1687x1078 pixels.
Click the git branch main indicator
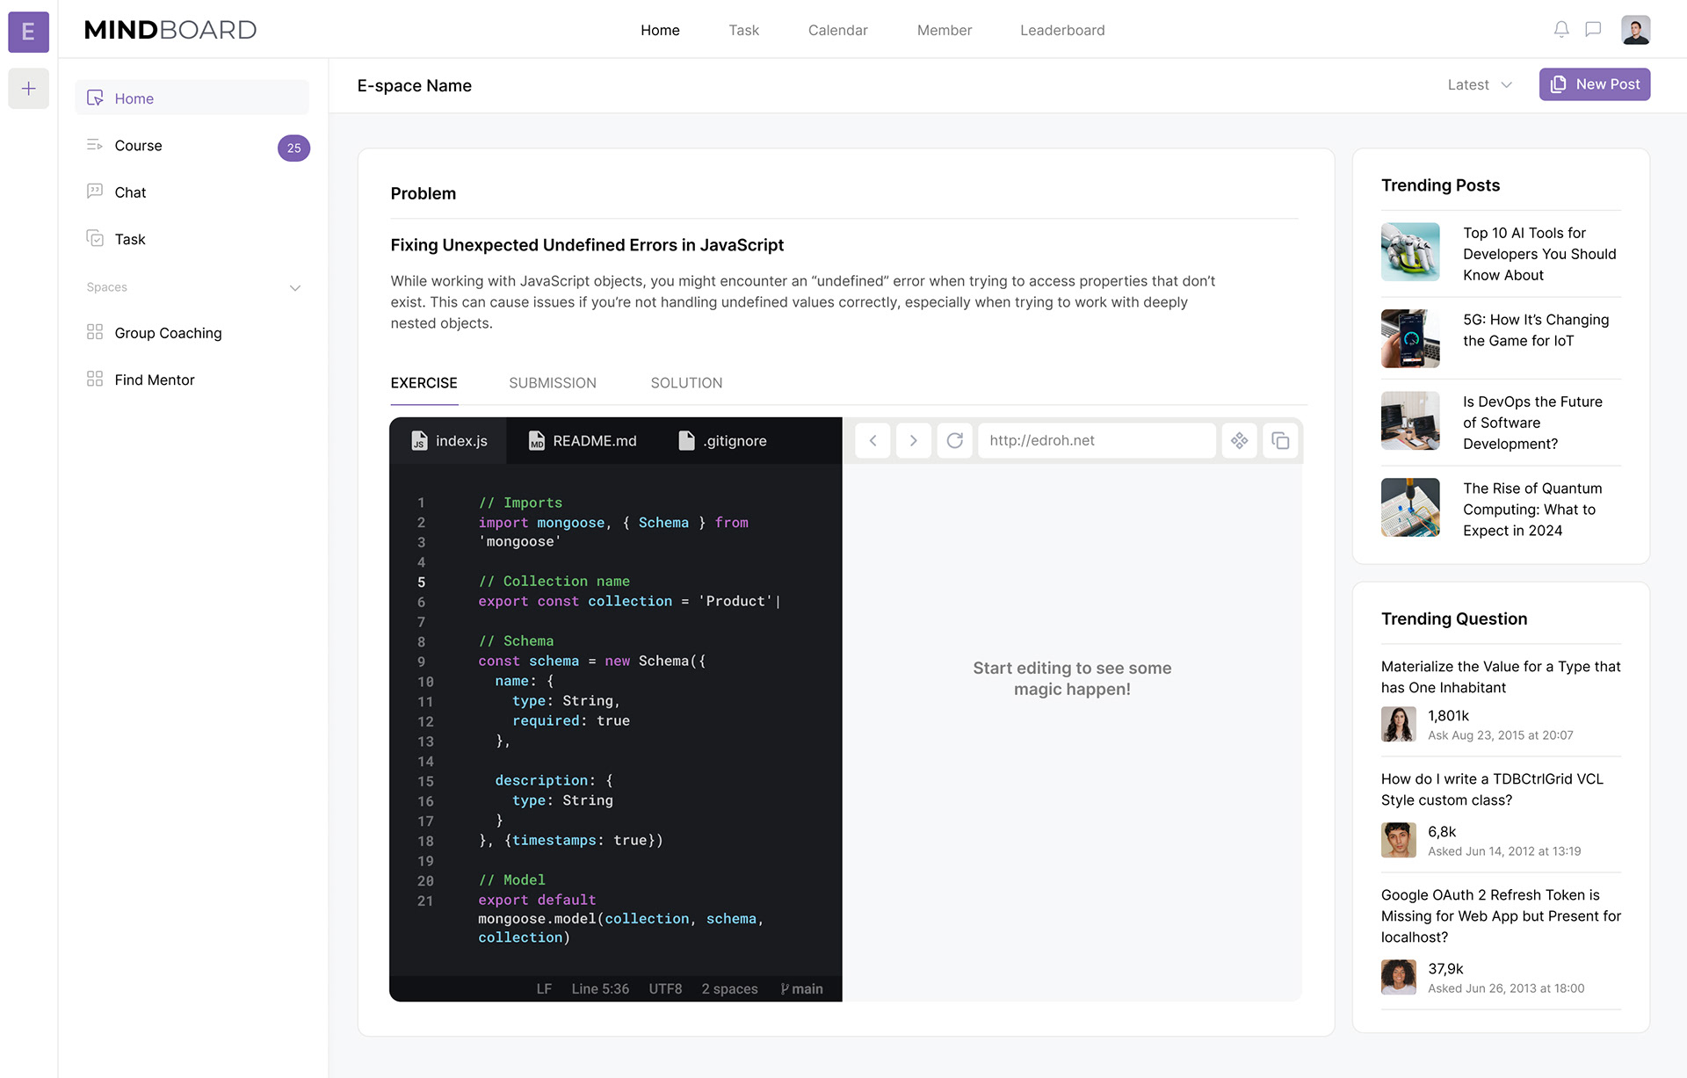[801, 988]
